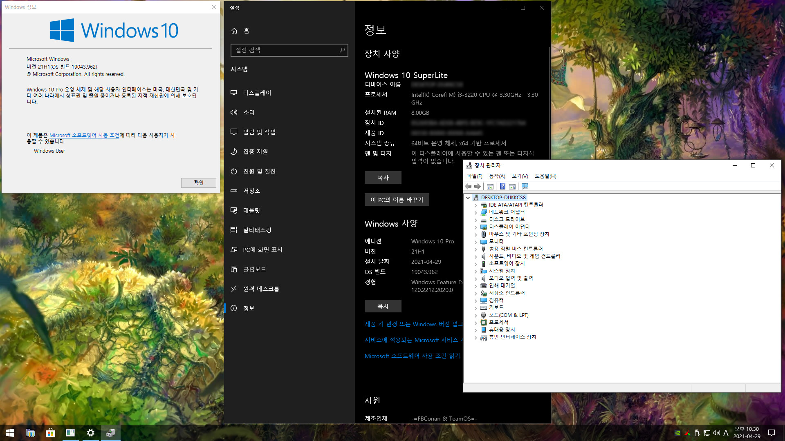This screenshot has height=441, width=785.
Task: Expand 사운드, 비디오 및 게임 컨트롤러 node
Action: tap(475, 257)
